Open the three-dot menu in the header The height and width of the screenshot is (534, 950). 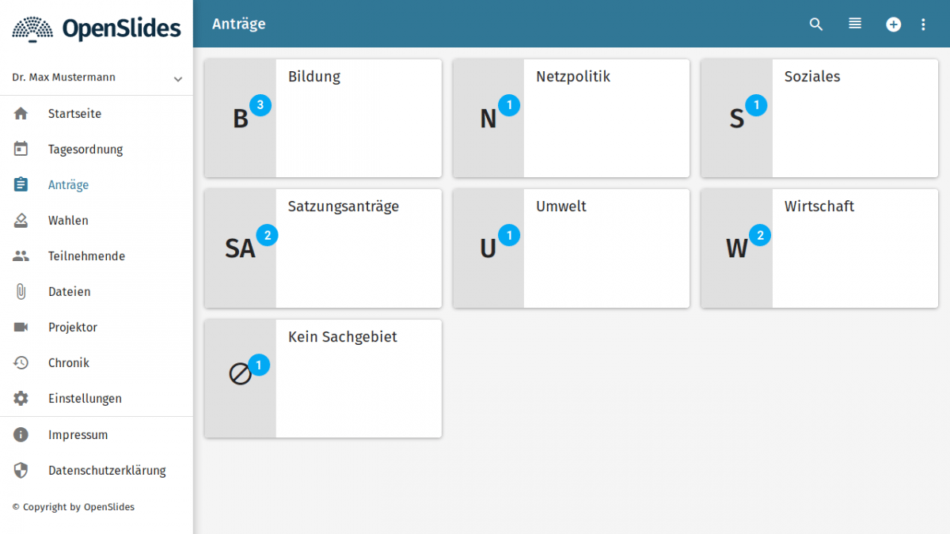pyautogui.click(x=923, y=24)
